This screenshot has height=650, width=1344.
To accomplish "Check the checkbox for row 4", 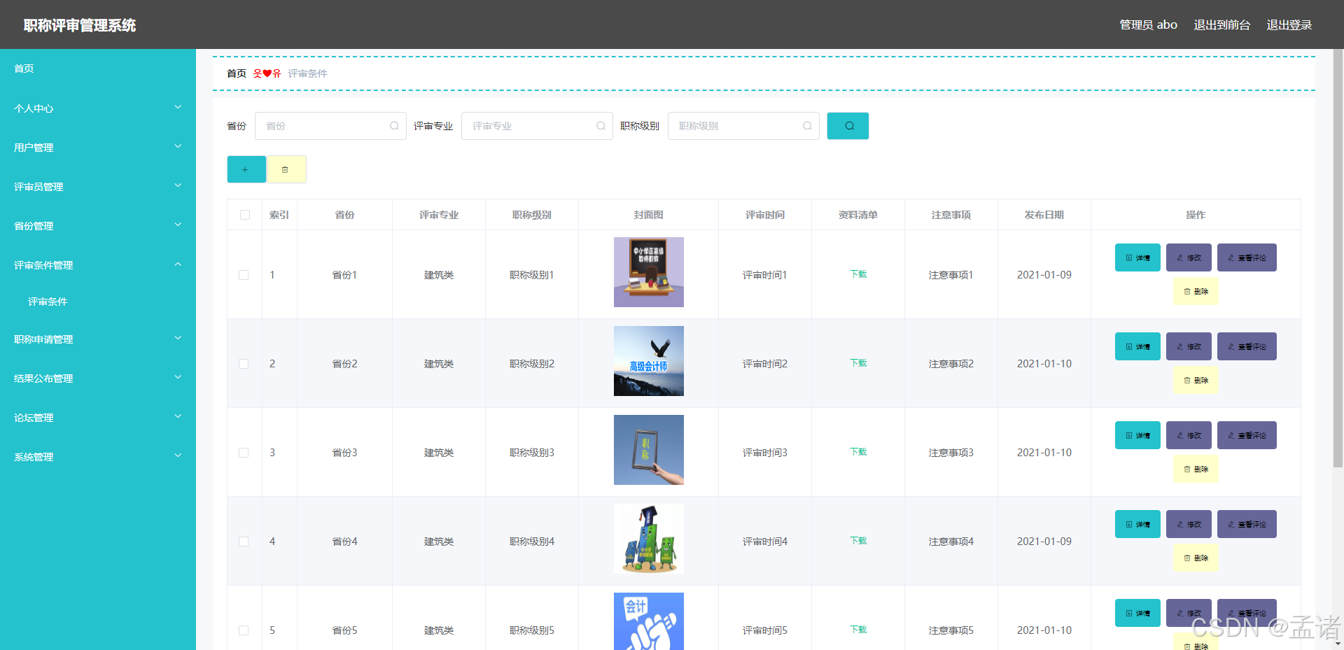I will [244, 542].
